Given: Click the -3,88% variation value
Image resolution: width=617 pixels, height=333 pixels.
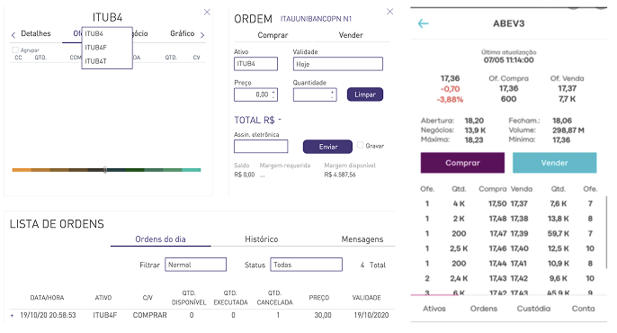Looking at the screenshot, I should click(x=450, y=99).
